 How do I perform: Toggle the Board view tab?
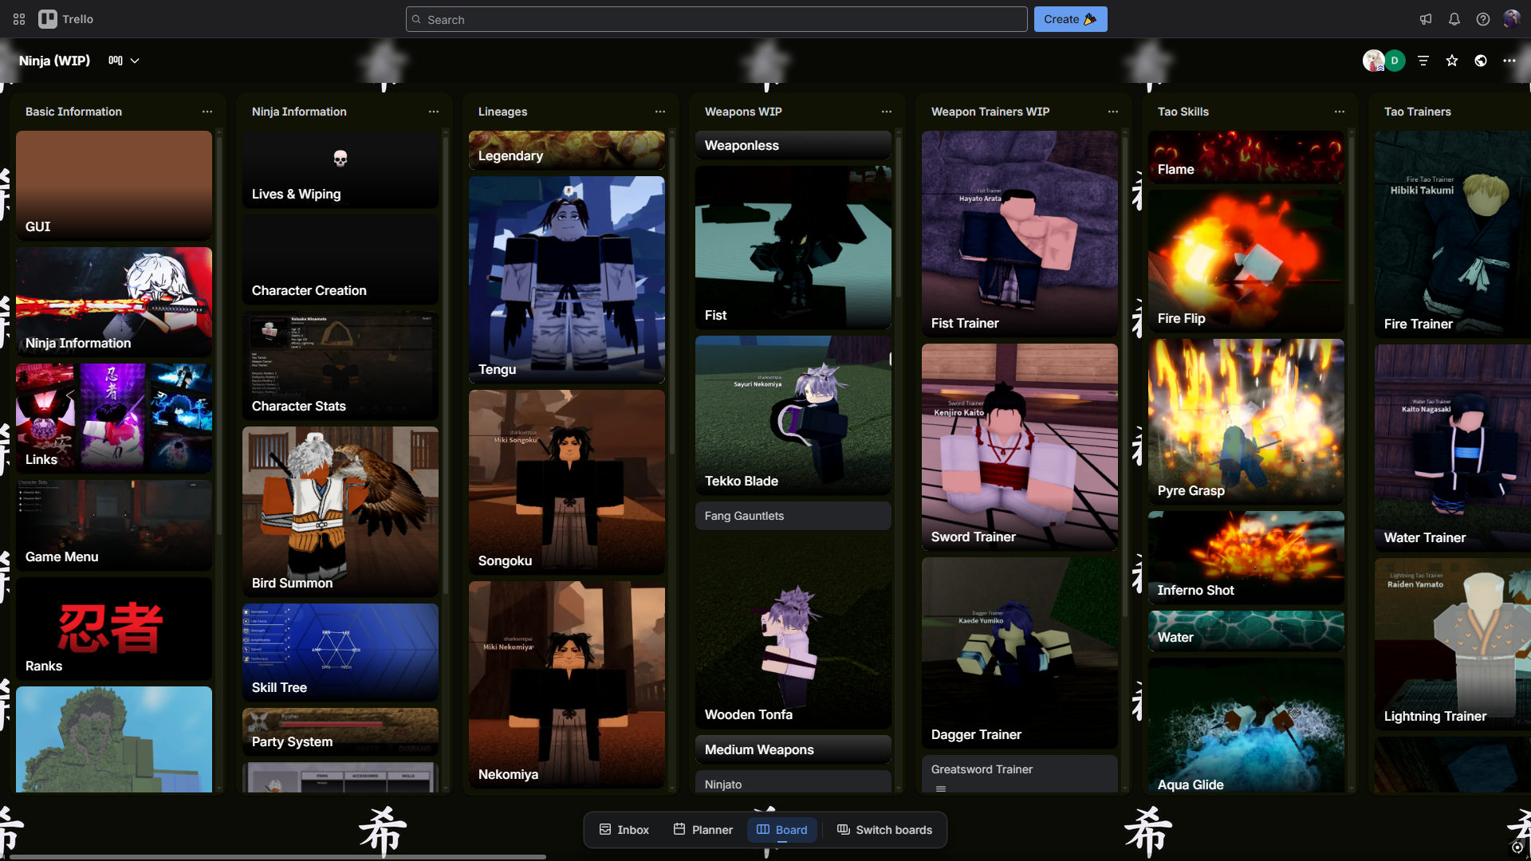pos(781,830)
